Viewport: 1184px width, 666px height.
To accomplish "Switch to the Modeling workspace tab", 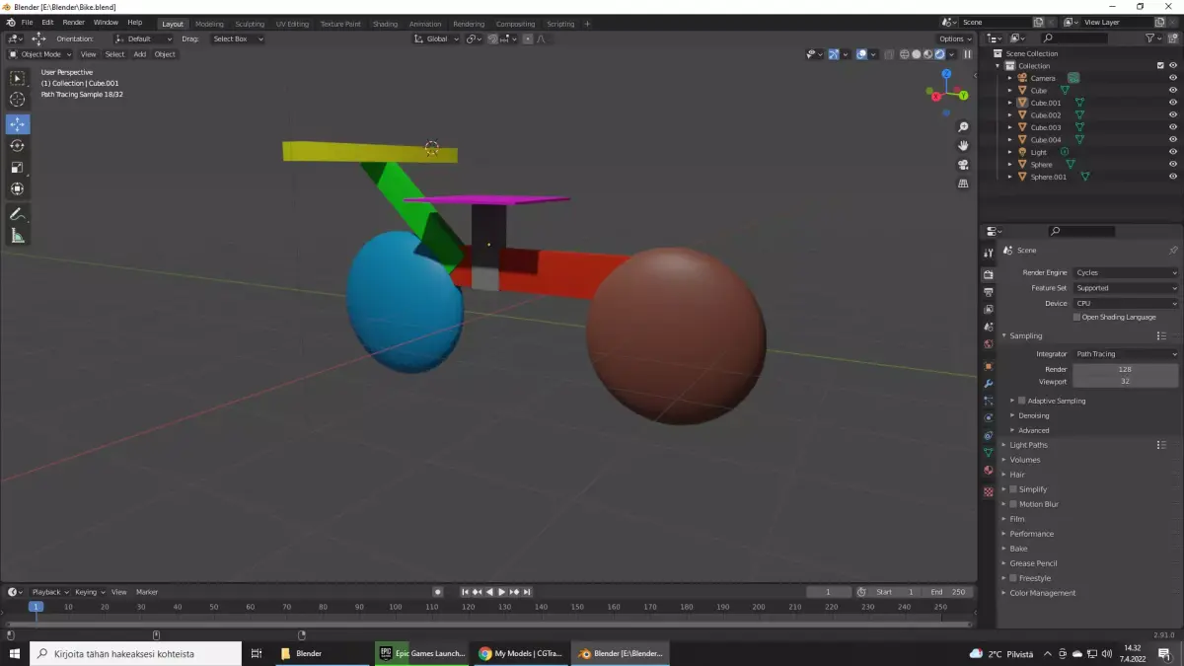I will pyautogui.click(x=209, y=24).
